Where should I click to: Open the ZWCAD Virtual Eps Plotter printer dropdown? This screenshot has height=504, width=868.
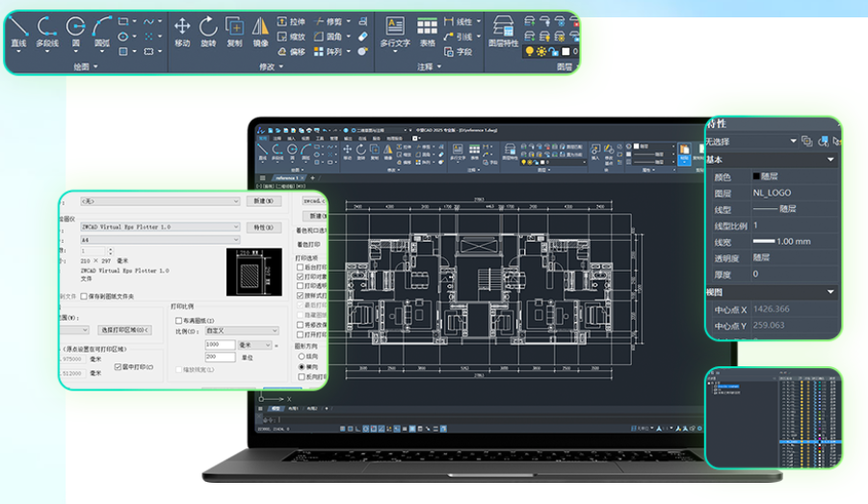point(236,227)
